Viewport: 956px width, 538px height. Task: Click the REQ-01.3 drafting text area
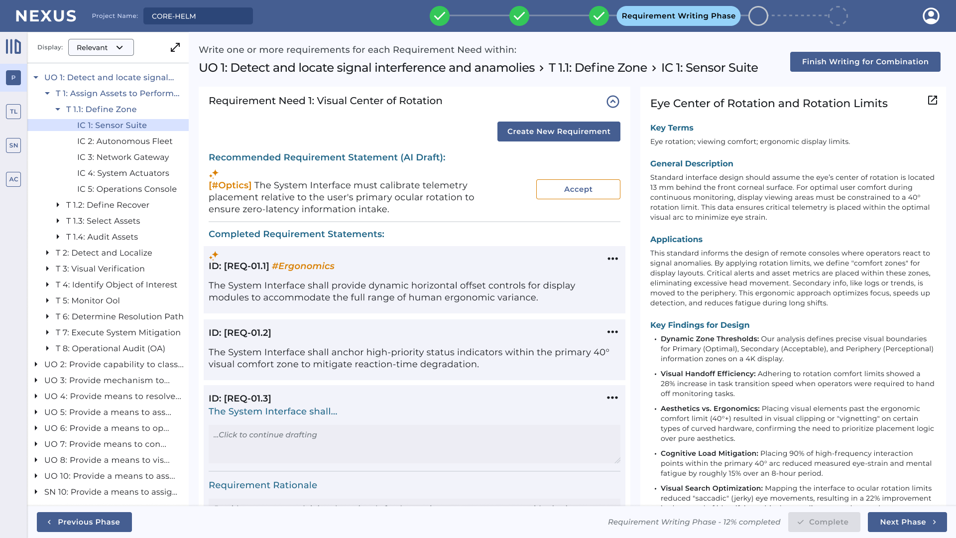click(414, 443)
